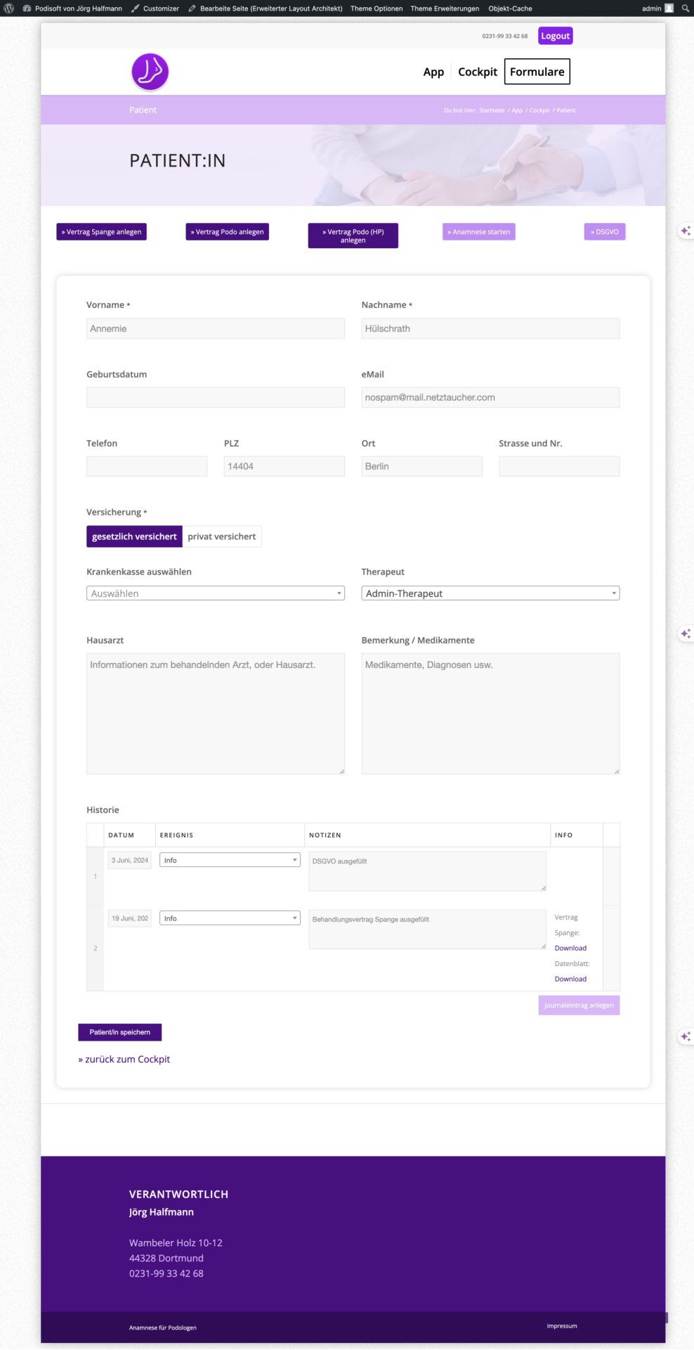Viewport: 694px width, 1350px height.
Task: Expand Krankenkasse auswählen dropdown
Action: pos(215,593)
